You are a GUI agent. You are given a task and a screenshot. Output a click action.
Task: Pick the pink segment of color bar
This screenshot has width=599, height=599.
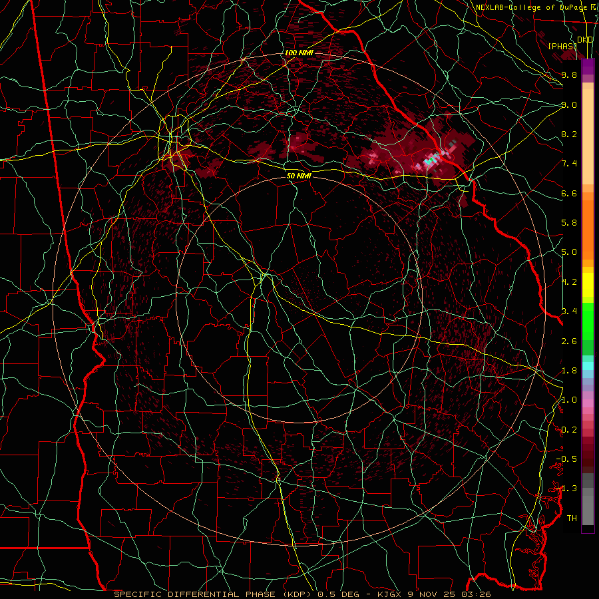[x=588, y=403]
